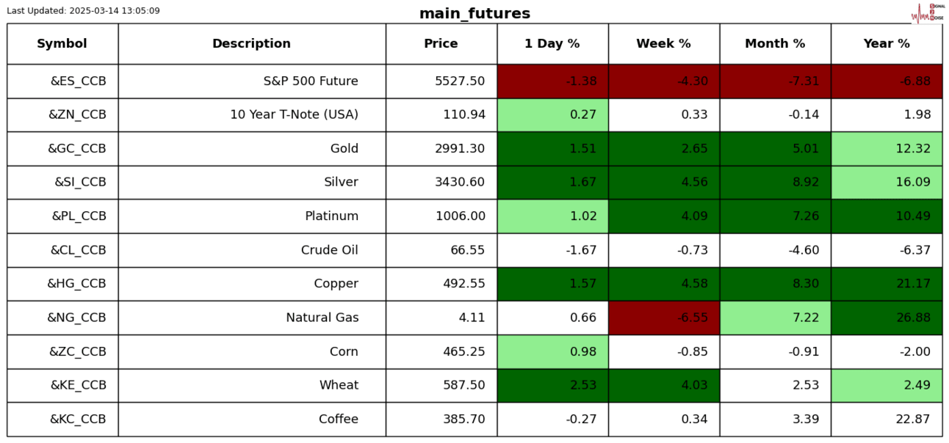Click the Signal 2 Noise logo icon
The image size is (949, 443).
tap(927, 12)
